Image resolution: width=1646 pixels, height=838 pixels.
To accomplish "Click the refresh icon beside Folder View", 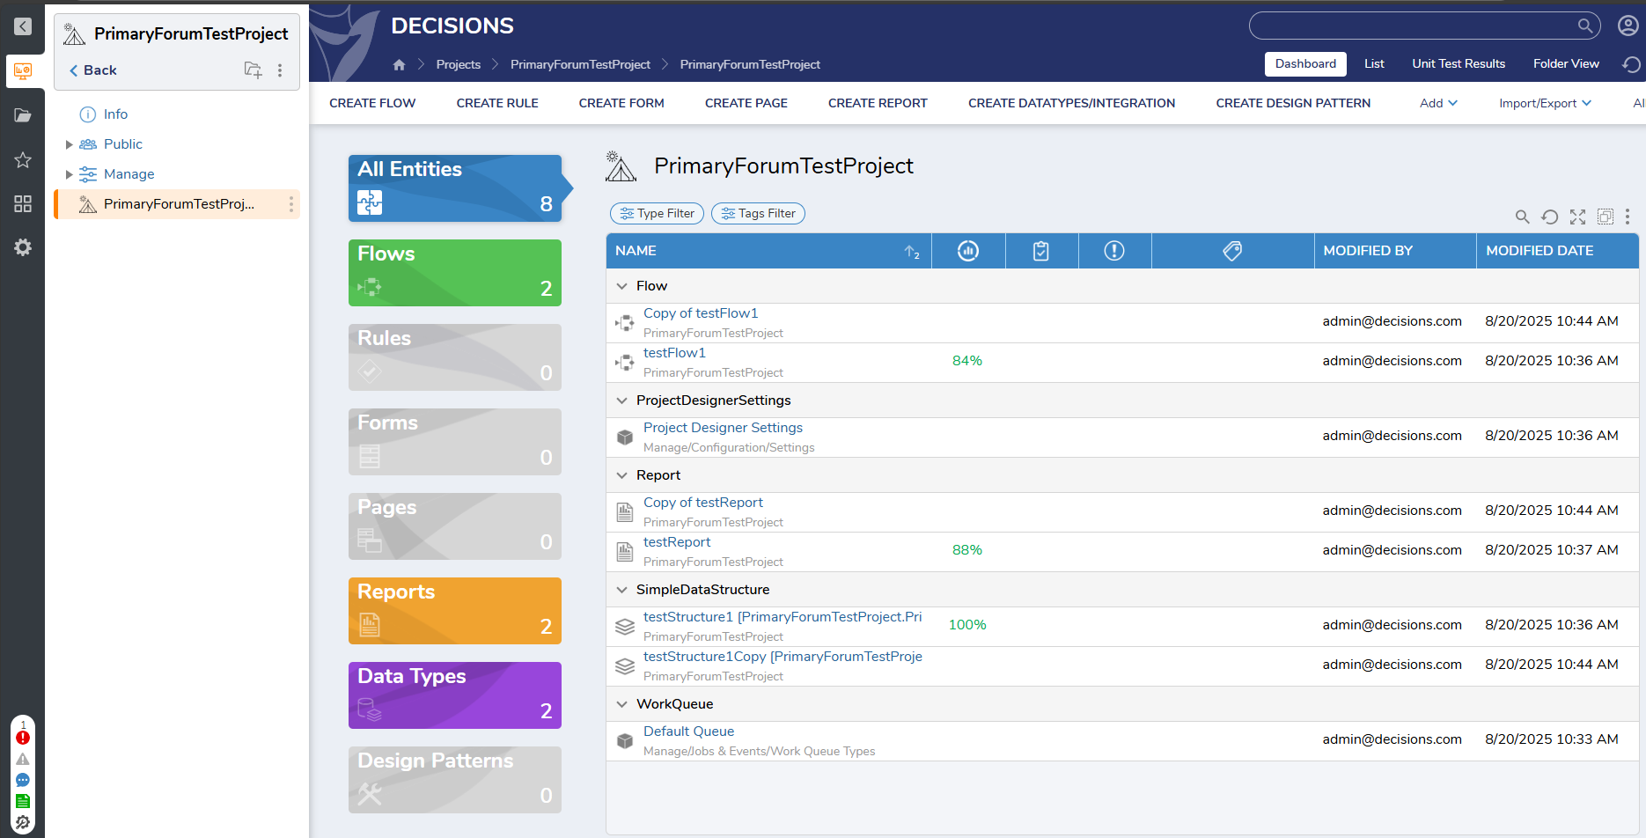I will click(x=1631, y=64).
